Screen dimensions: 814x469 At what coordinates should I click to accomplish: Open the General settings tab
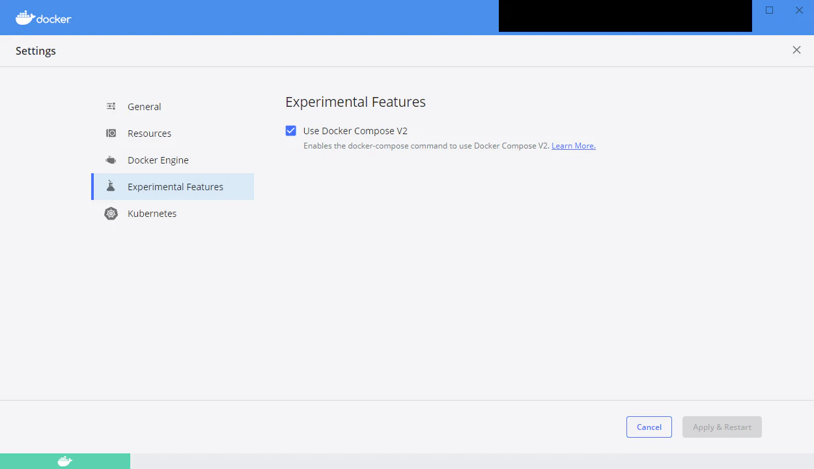[x=173, y=106]
